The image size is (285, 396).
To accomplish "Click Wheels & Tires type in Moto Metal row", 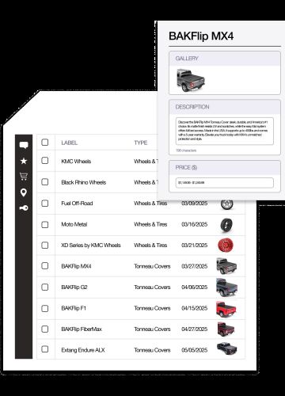I will (150, 224).
